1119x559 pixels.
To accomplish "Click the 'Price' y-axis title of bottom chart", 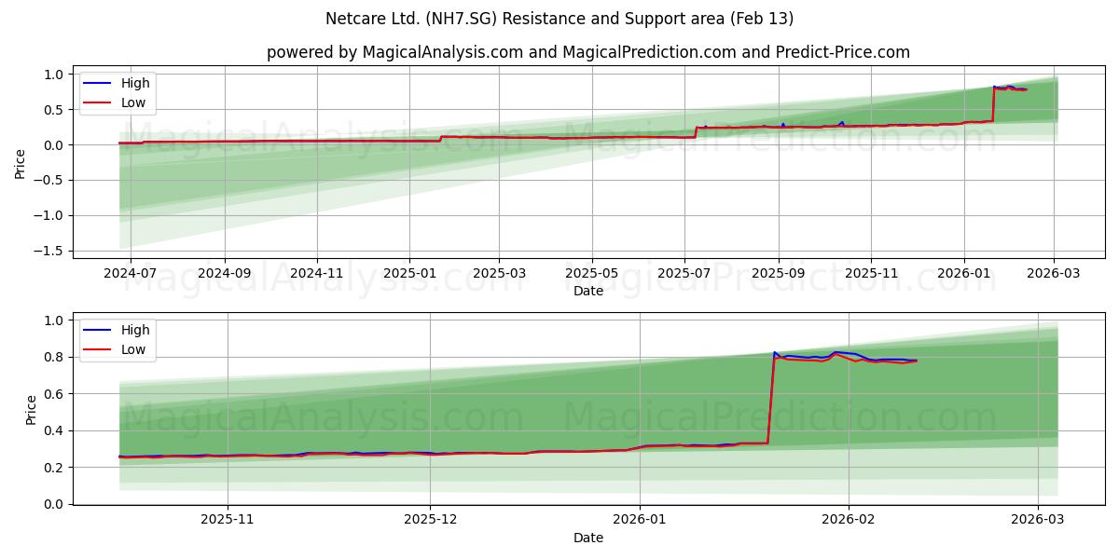I will pos(32,409).
